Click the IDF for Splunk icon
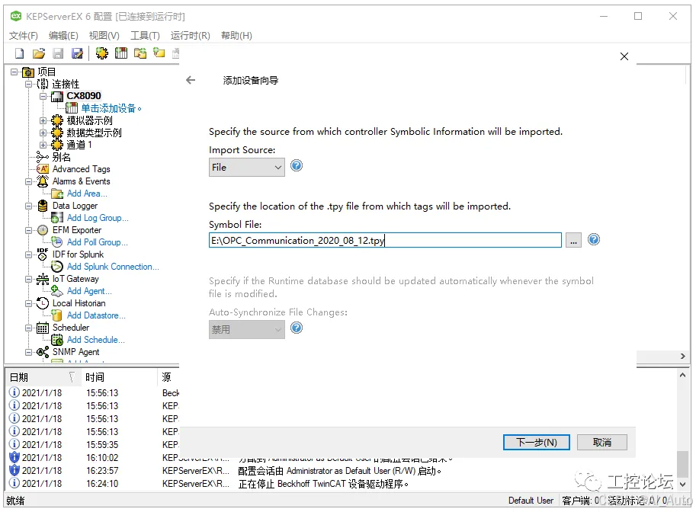Image resolution: width=696 pixels, height=512 pixels. 43,254
